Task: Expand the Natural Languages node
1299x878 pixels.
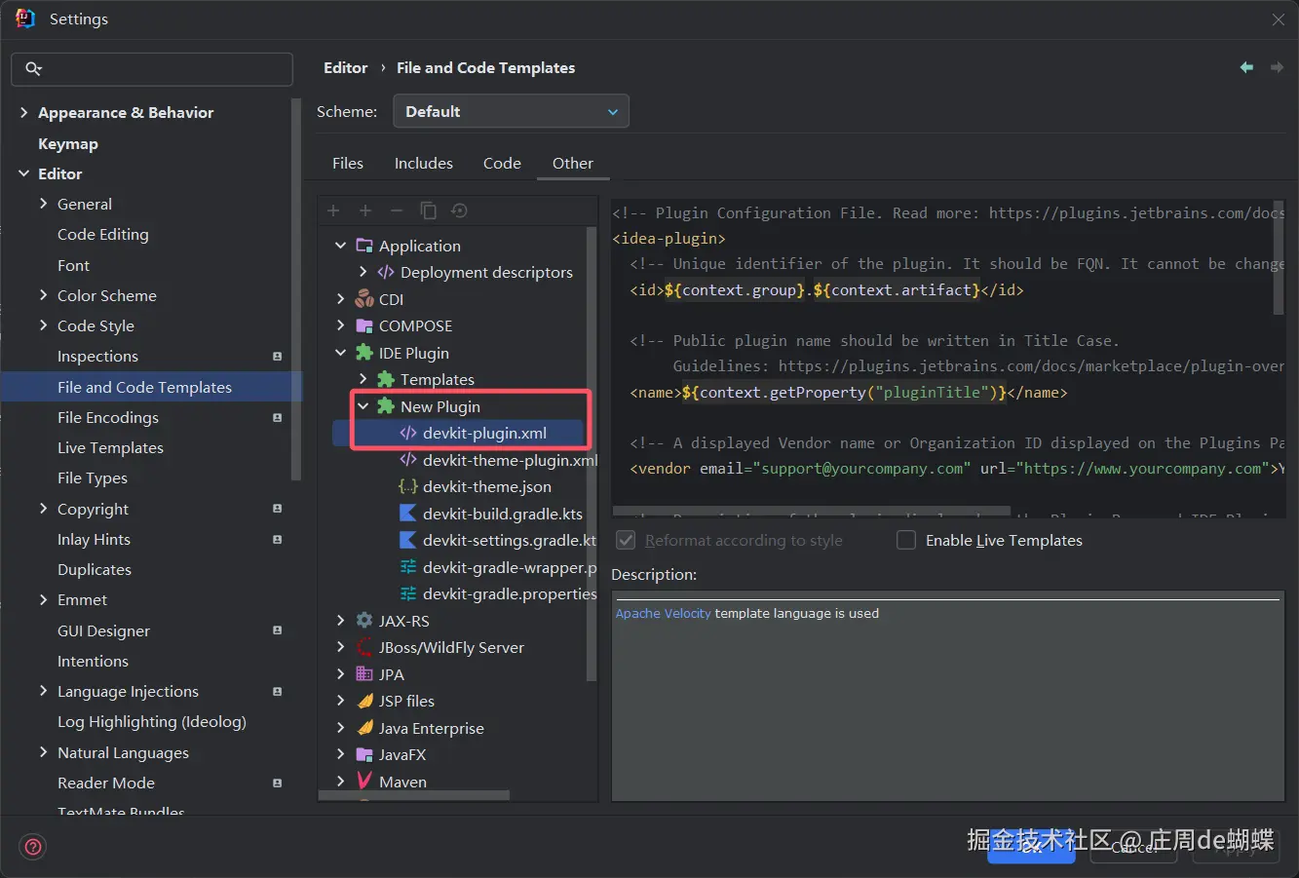Action: (43, 752)
